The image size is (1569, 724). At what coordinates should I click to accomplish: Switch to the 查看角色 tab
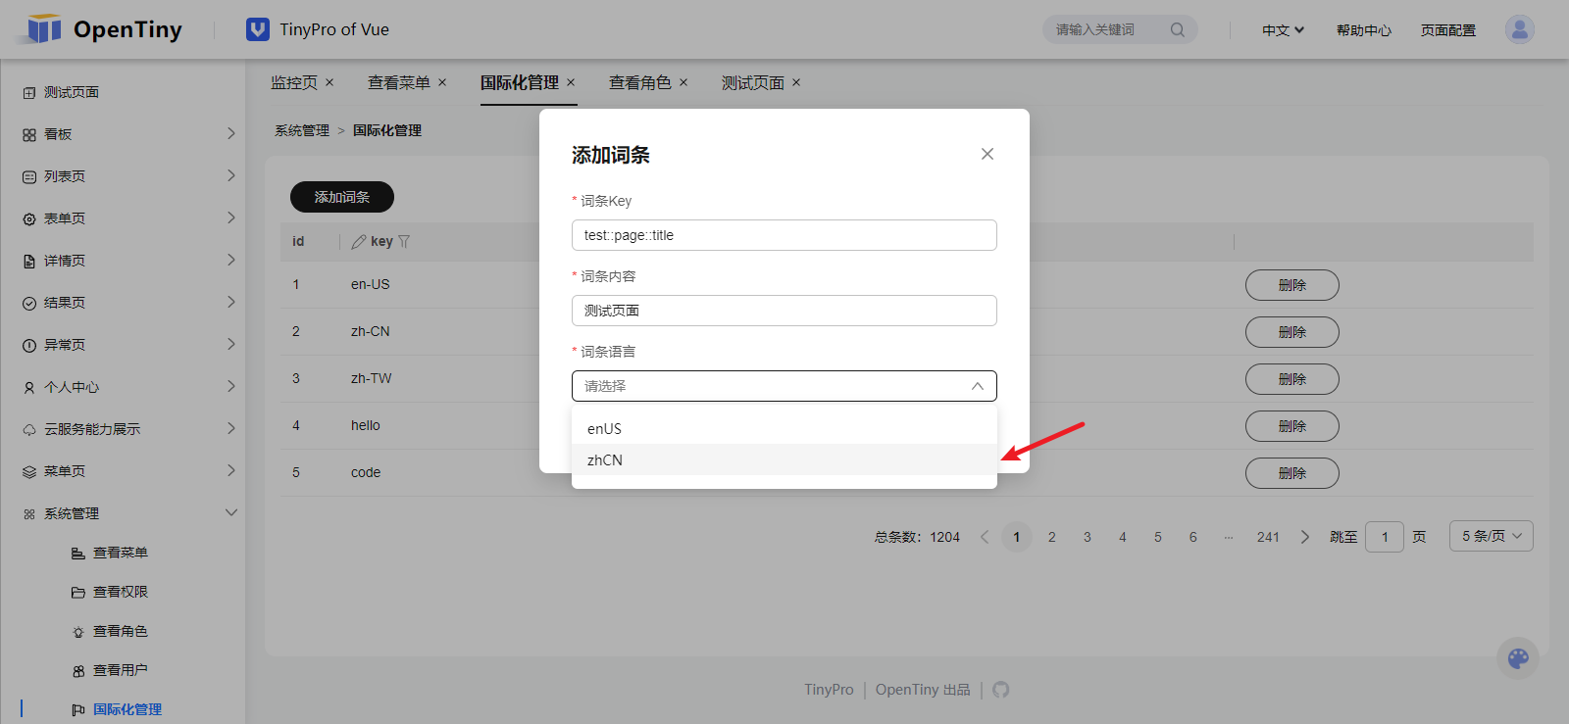pos(640,82)
